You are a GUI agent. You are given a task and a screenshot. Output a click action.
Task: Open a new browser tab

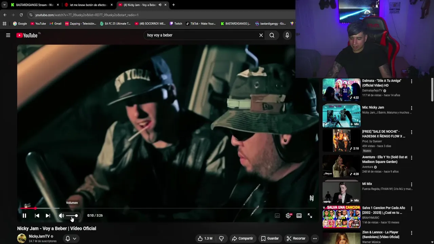tap(173, 5)
